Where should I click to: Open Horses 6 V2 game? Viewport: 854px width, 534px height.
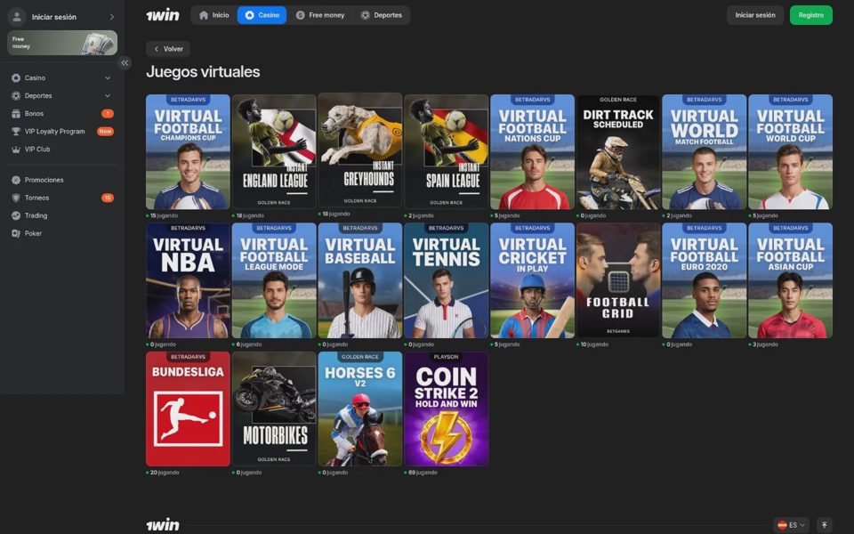360,409
